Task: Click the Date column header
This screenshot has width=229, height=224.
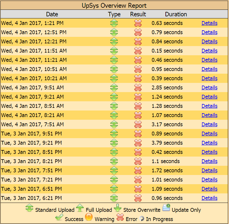Action: [52, 14]
